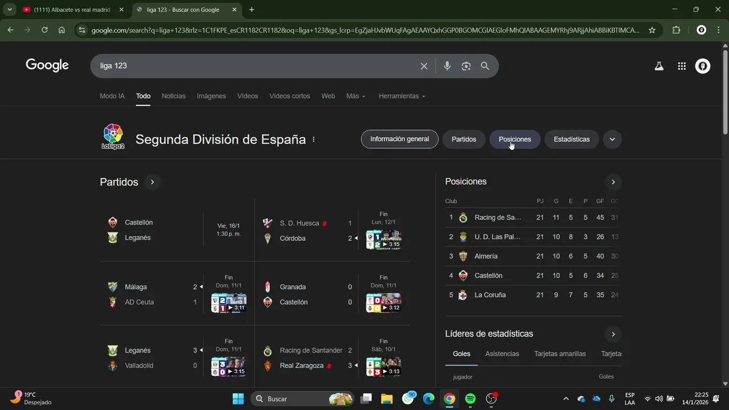
Task: Clear the search box with the X icon
Action: point(424,66)
